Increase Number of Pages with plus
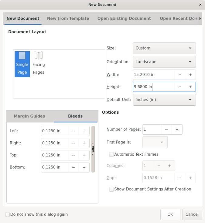 pyautogui.click(x=177, y=129)
